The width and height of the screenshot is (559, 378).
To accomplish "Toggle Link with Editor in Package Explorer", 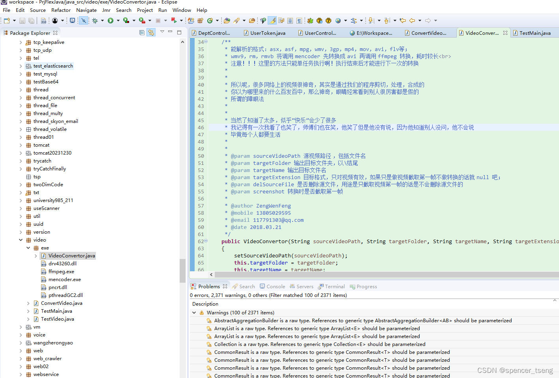I will (151, 33).
